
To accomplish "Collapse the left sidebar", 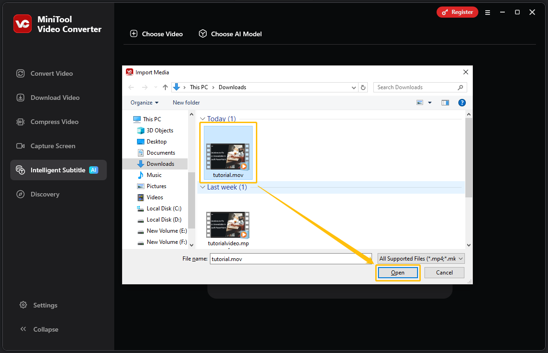I will (x=39, y=329).
